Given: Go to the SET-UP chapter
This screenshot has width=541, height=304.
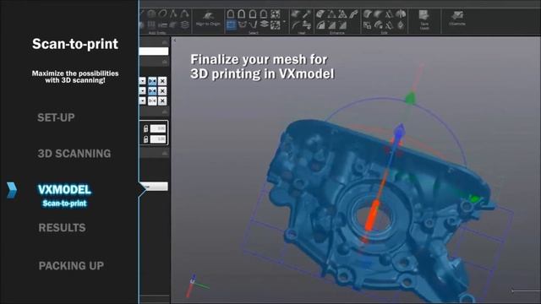Looking at the screenshot, I should tap(56, 118).
